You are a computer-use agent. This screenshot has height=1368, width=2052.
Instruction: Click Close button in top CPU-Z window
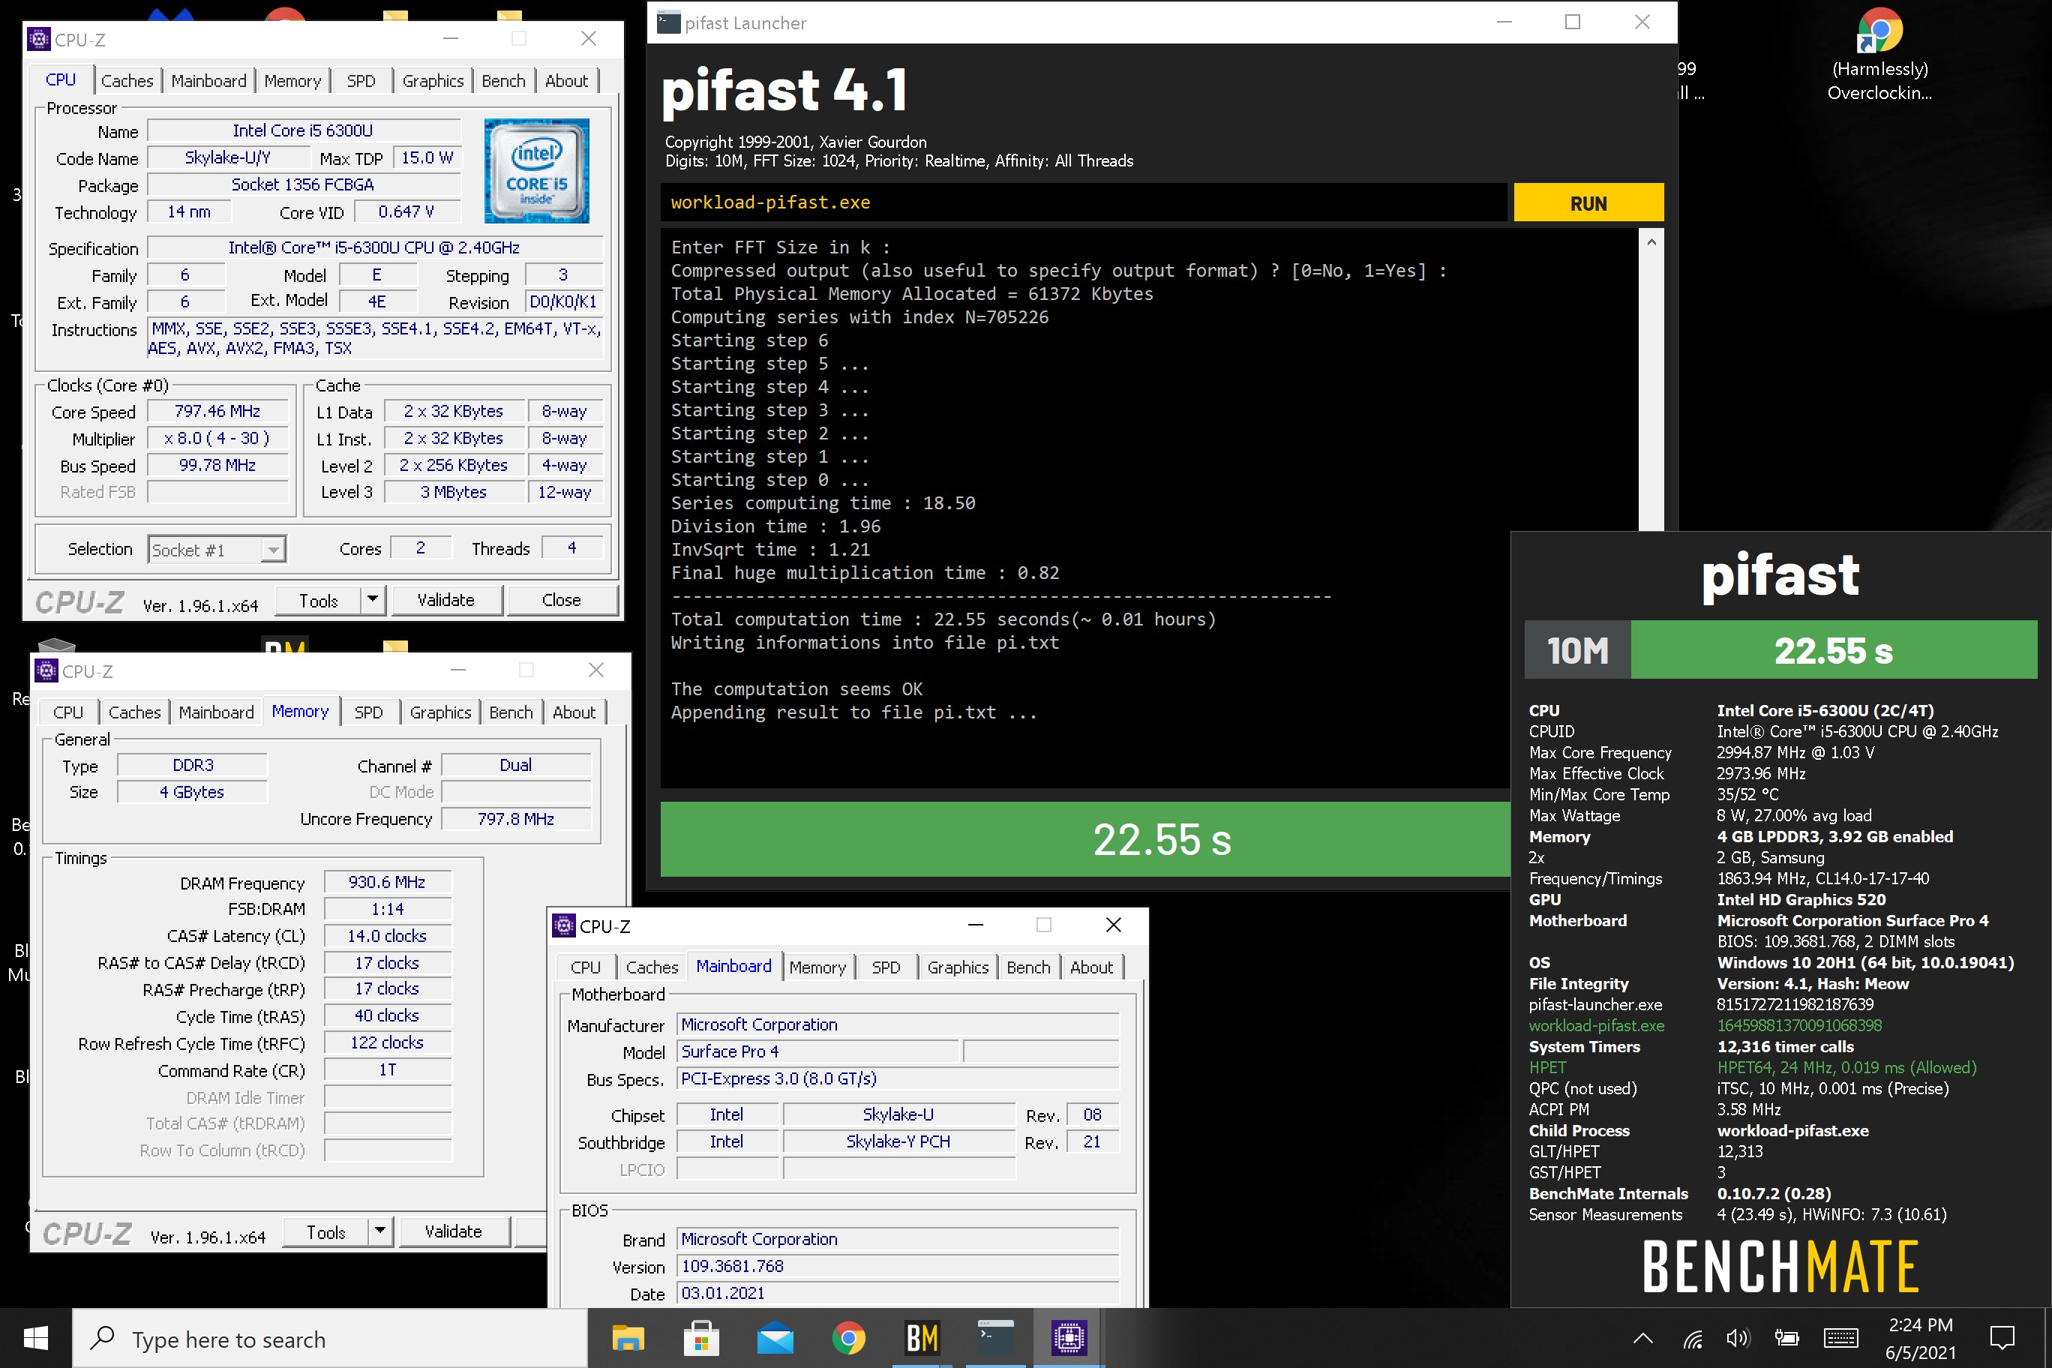coord(561,600)
